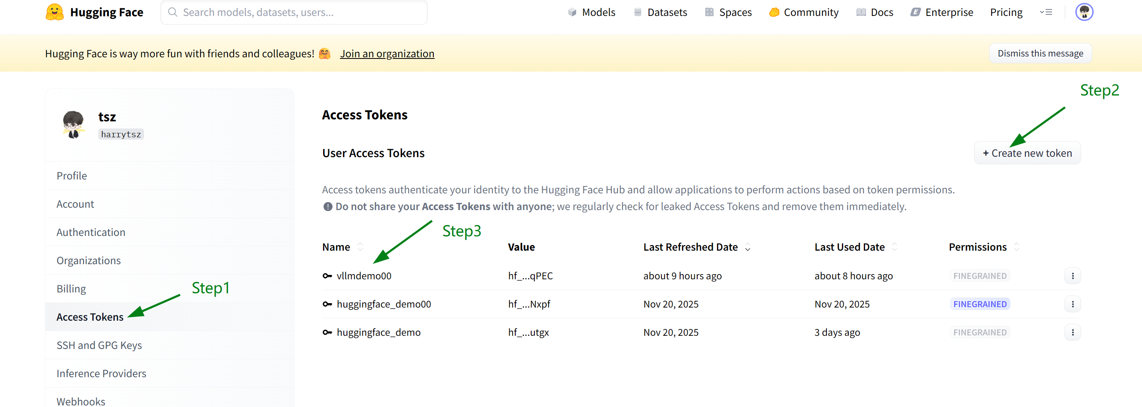Focus the search models, datasets, users field
Image resolution: width=1142 pixels, height=407 pixels.
[x=294, y=12]
